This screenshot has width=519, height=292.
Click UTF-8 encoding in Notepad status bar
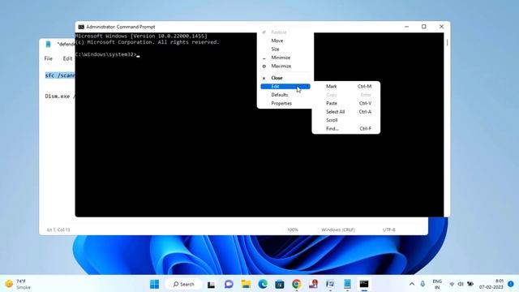click(x=389, y=230)
